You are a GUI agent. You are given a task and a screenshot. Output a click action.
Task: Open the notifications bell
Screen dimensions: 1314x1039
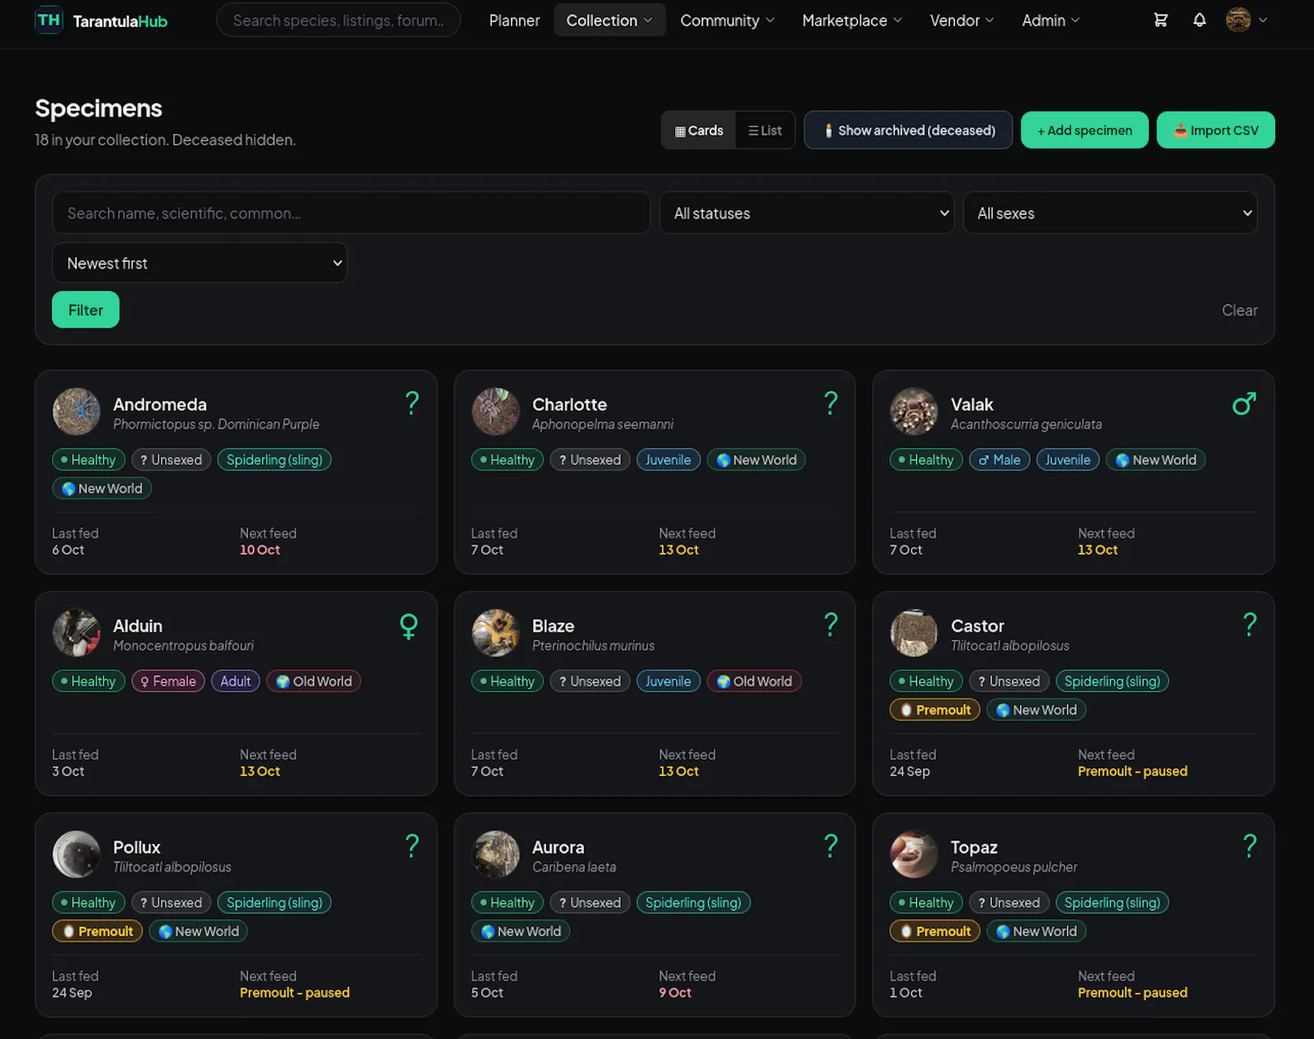1199,20
